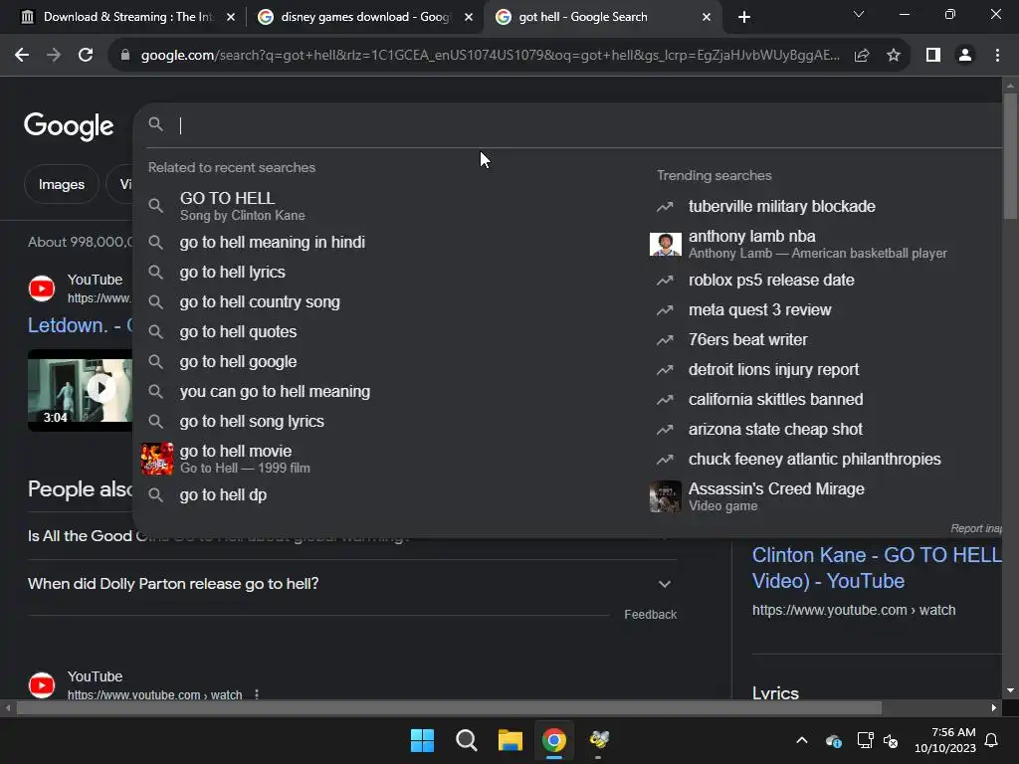Open Clinton Kane GO TO HELL YouTube link
The width and height of the screenshot is (1019, 764).
point(876,568)
